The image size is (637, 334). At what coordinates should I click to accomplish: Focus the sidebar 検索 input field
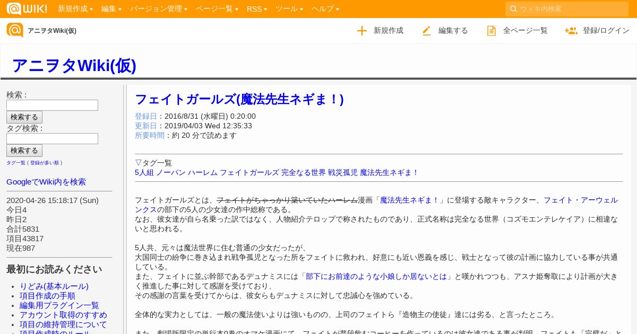[x=52, y=105]
